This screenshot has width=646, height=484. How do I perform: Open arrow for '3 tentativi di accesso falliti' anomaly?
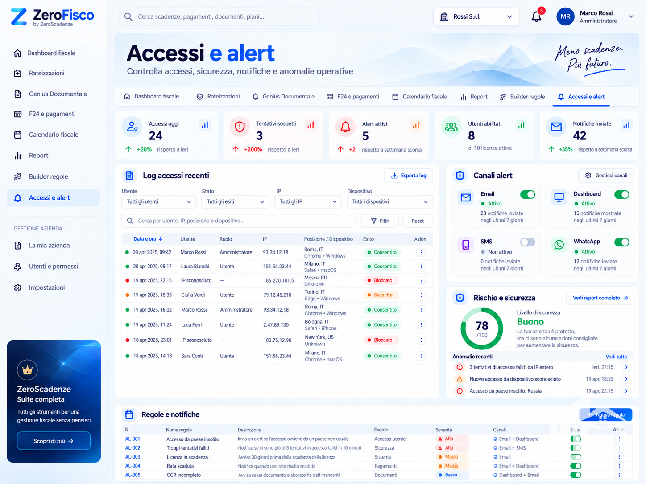point(626,367)
